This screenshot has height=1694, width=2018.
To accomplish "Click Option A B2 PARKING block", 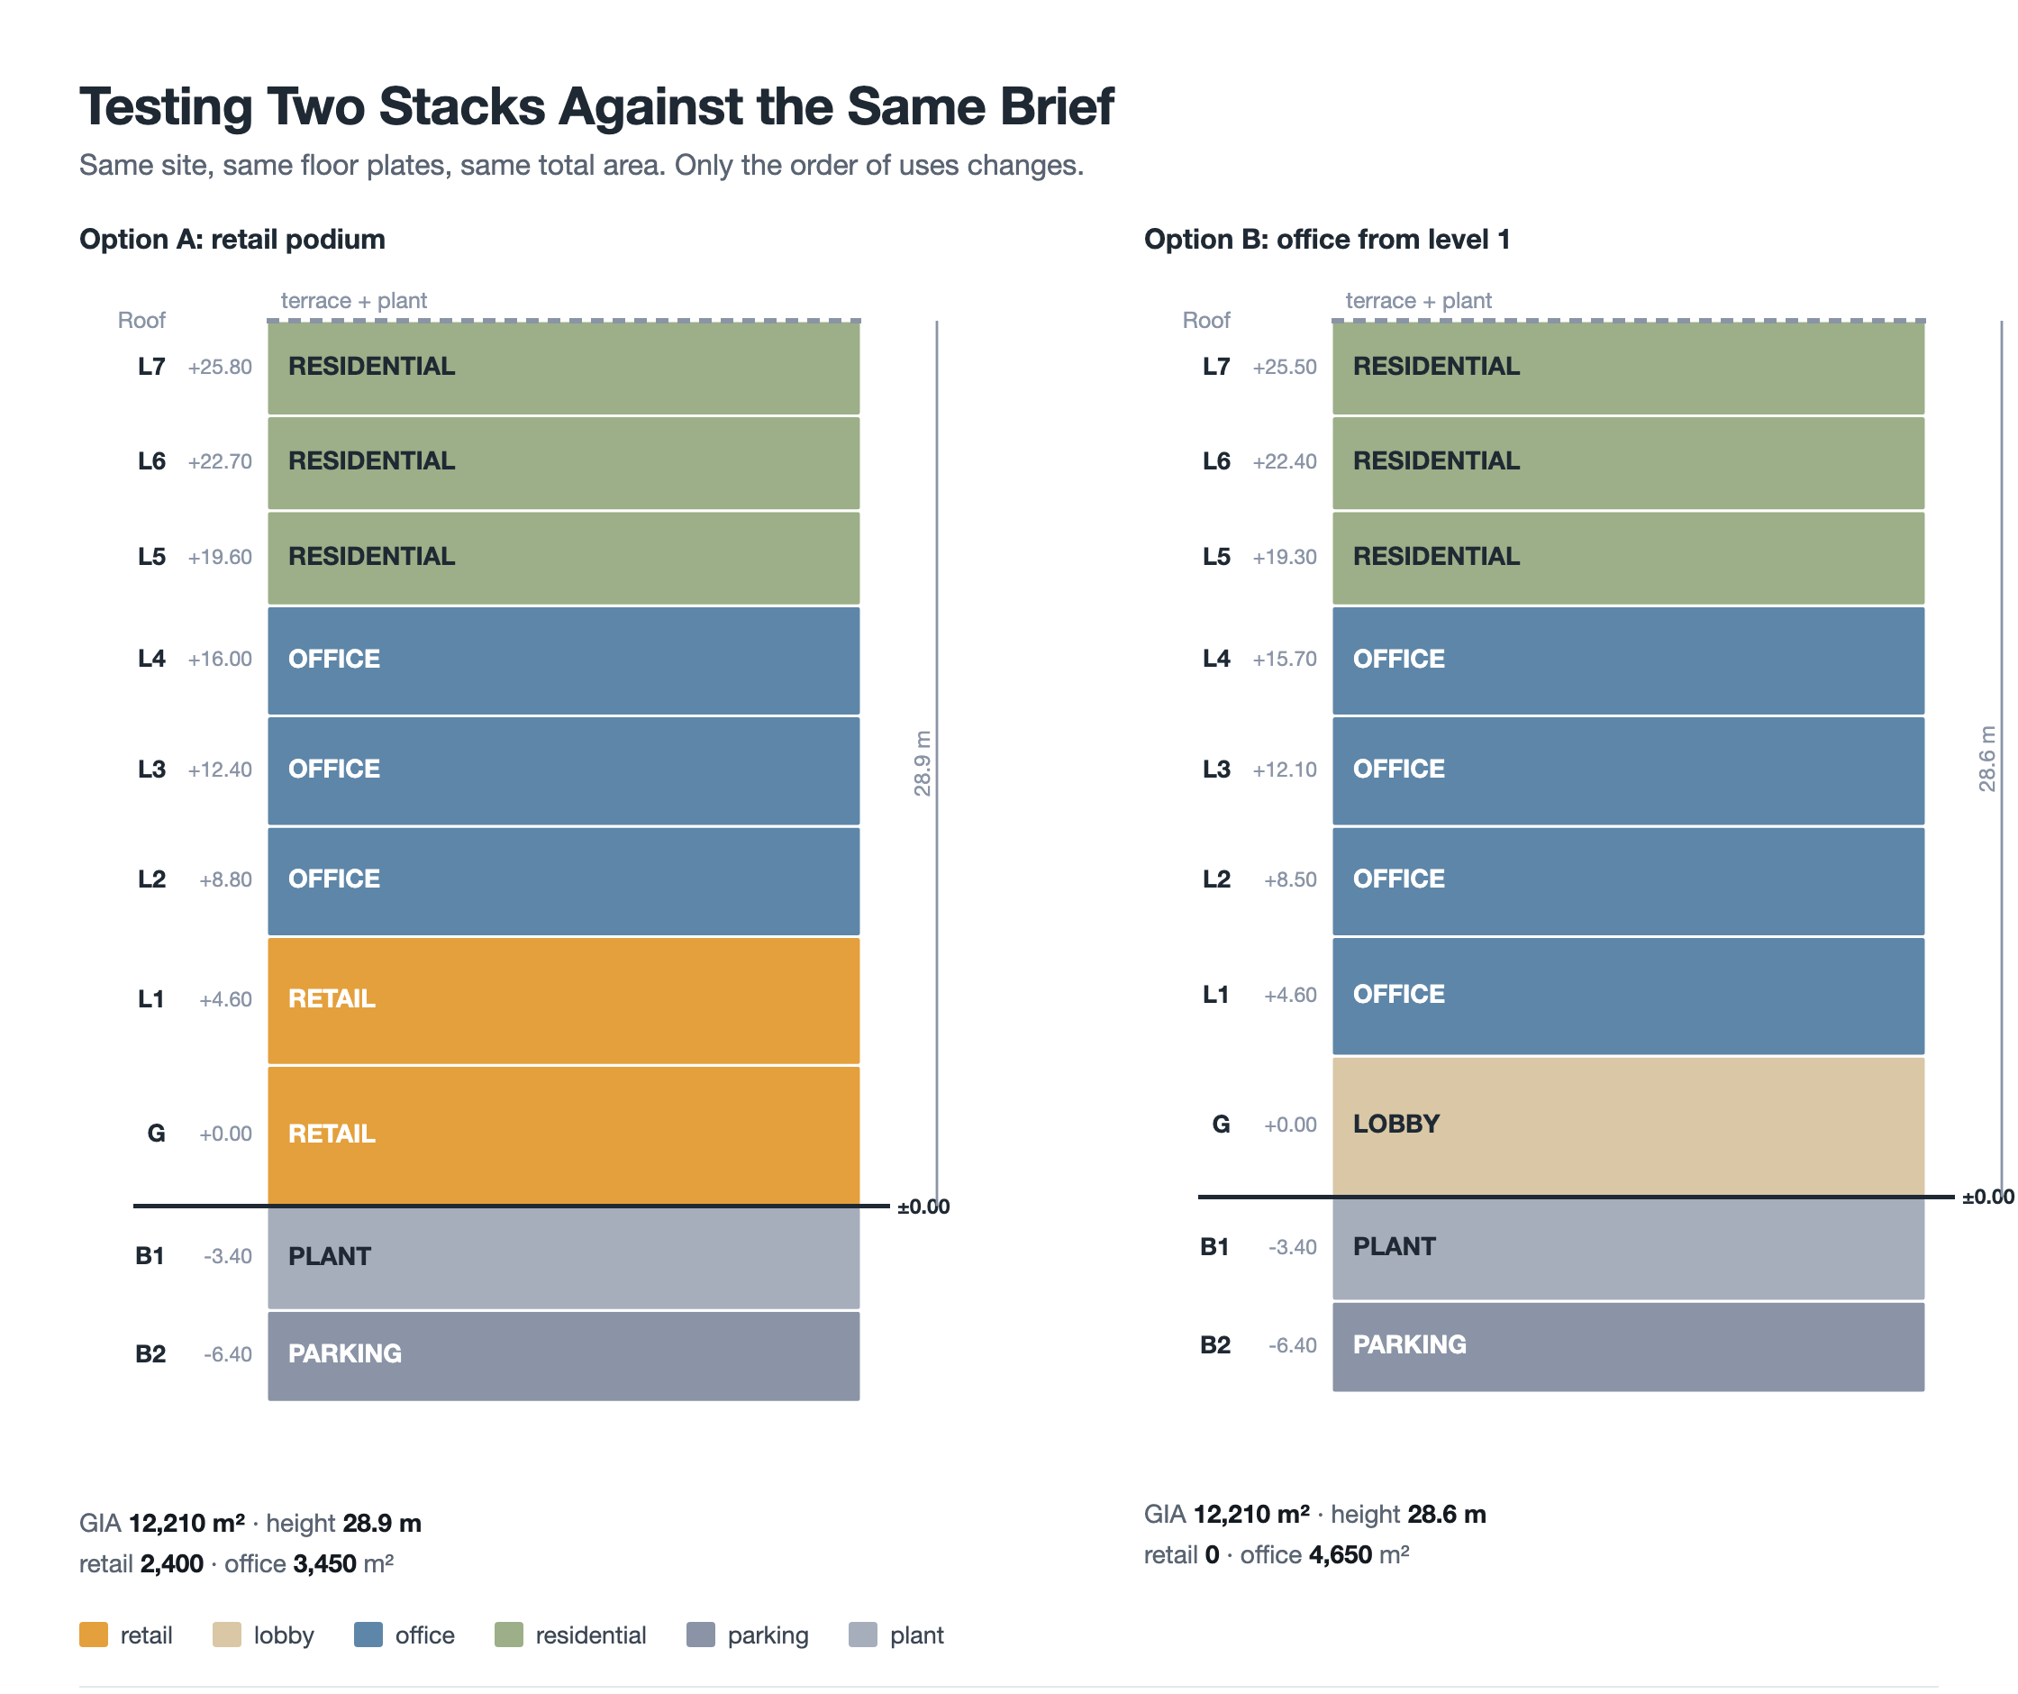I will (x=563, y=1355).
